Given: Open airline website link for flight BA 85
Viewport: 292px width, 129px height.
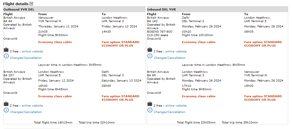Looking at the screenshot, I should pyautogui.click(x=176, y=106).
